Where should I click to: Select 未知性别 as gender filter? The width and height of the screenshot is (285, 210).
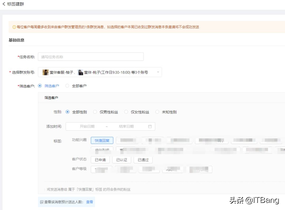[x=157, y=112]
